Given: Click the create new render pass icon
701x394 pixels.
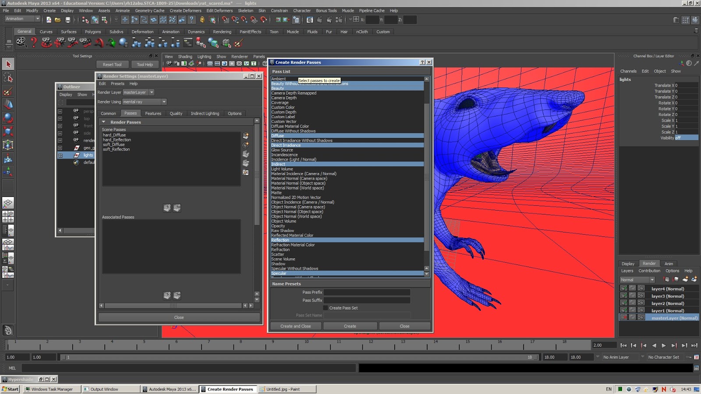Looking at the screenshot, I should pos(245,136).
